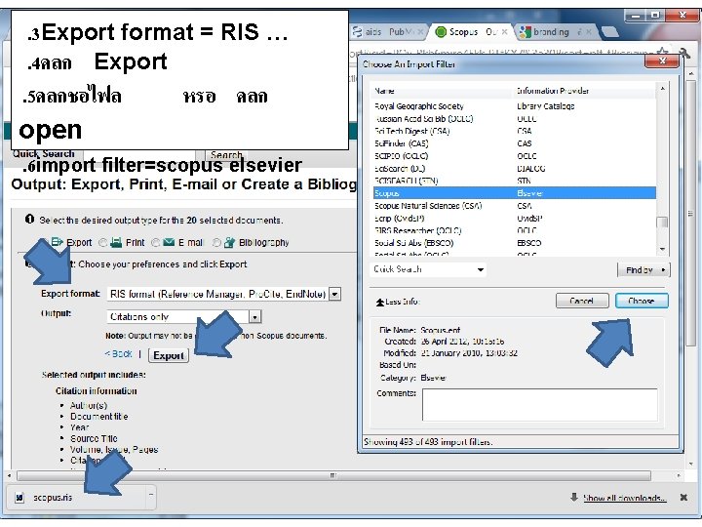Select Social Sci Abs (EBSCO) row

pyautogui.click(x=515, y=243)
